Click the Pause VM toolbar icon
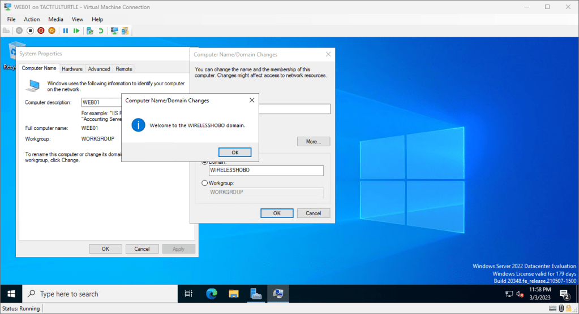The height and width of the screenshot is (314, 579). tap(66, 30)
